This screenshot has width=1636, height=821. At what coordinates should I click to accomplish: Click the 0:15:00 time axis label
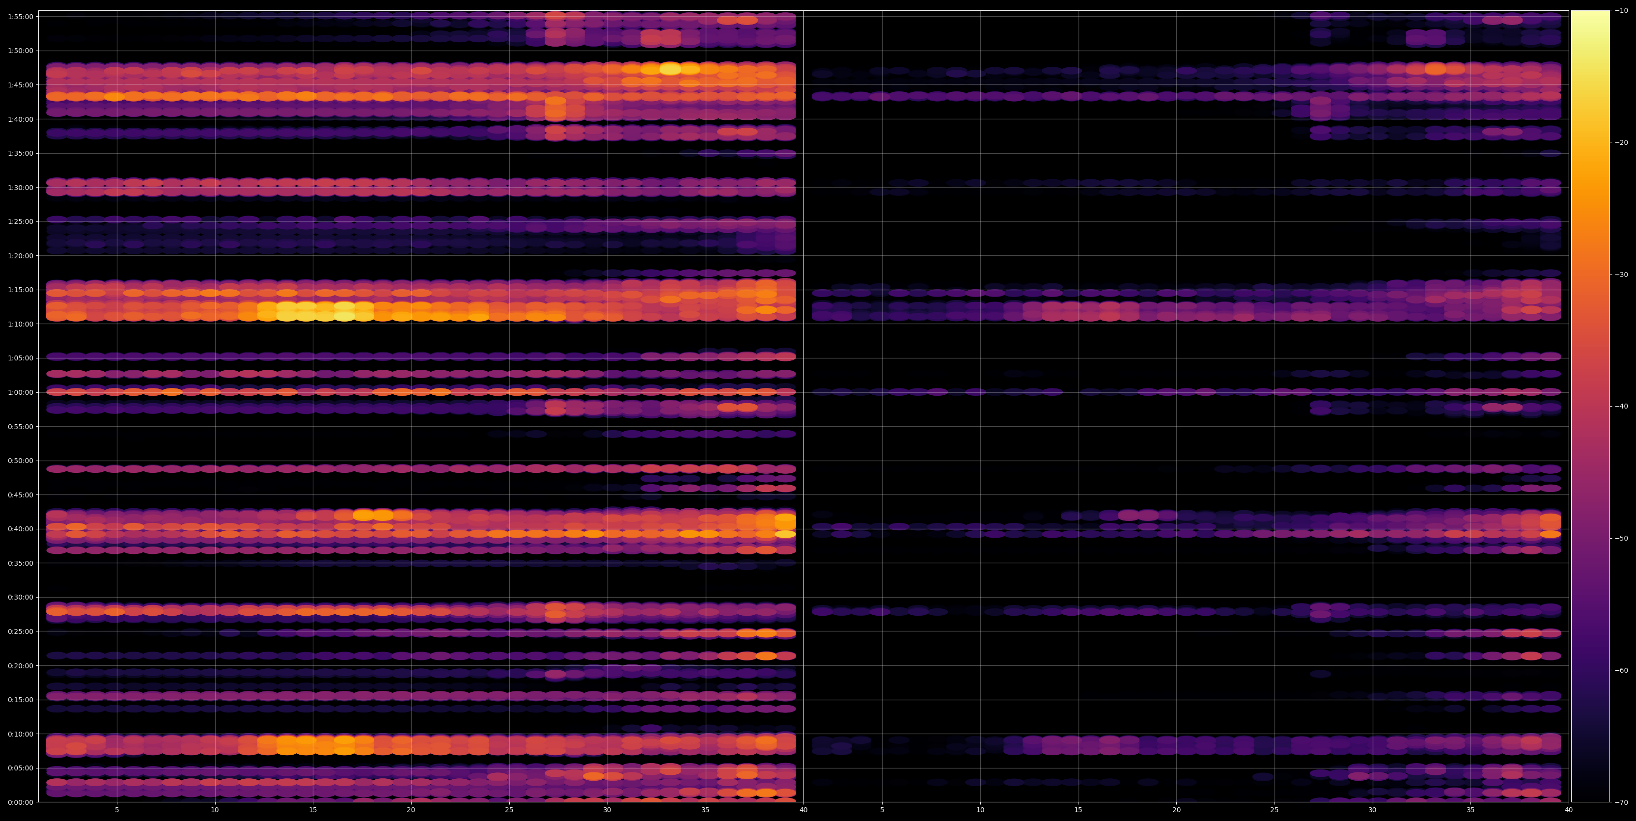(x=20, y=700)
